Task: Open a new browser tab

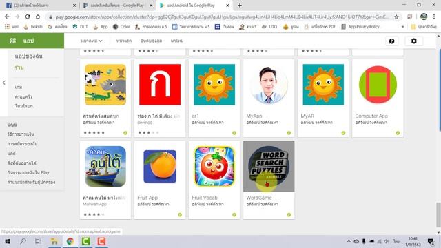Action: (240, 6)
